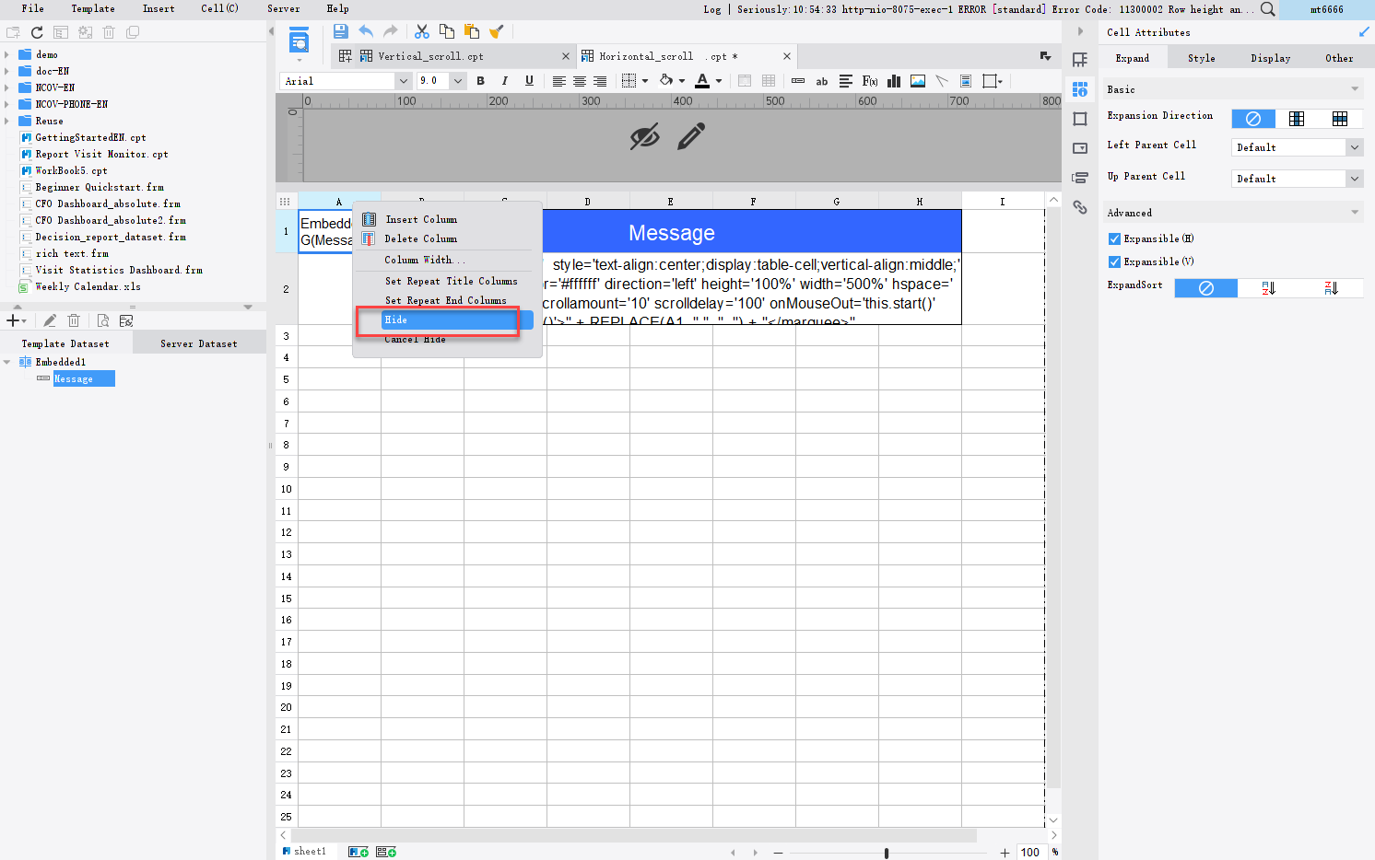Image resolution: width=1375 pixels, height=860 pixels.
Task: Open the font color dropdown arrow
Action: [x=719, y=81]
